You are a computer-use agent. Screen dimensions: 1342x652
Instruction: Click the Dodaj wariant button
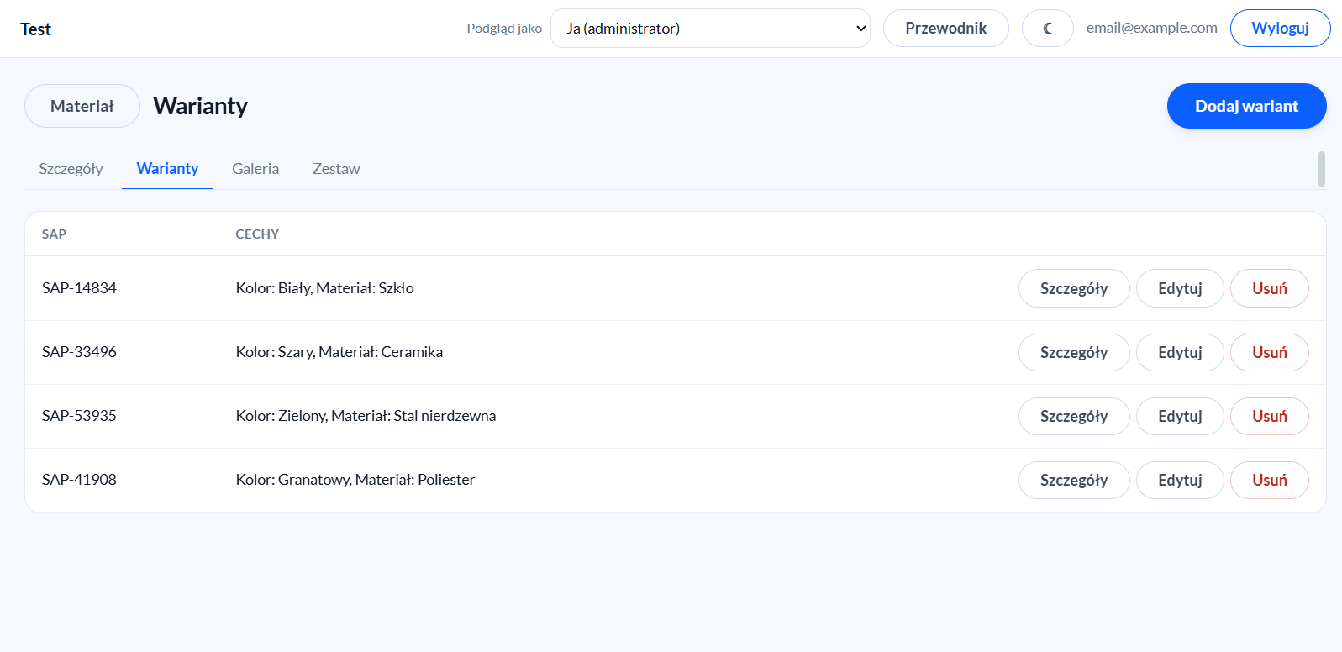click(1246, 106)
